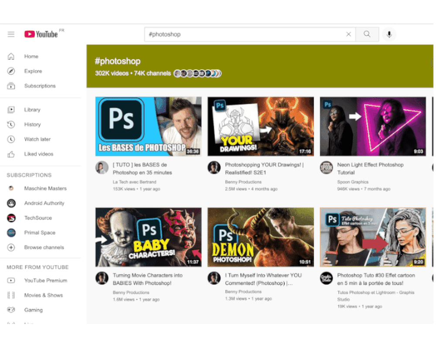Click the Primal Space avatar
The image size is (436, 344).
click(11, 233)
